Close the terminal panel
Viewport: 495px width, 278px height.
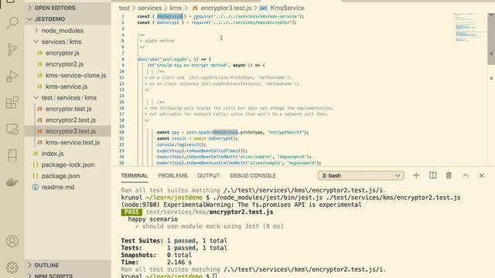[x=481, y=175]
